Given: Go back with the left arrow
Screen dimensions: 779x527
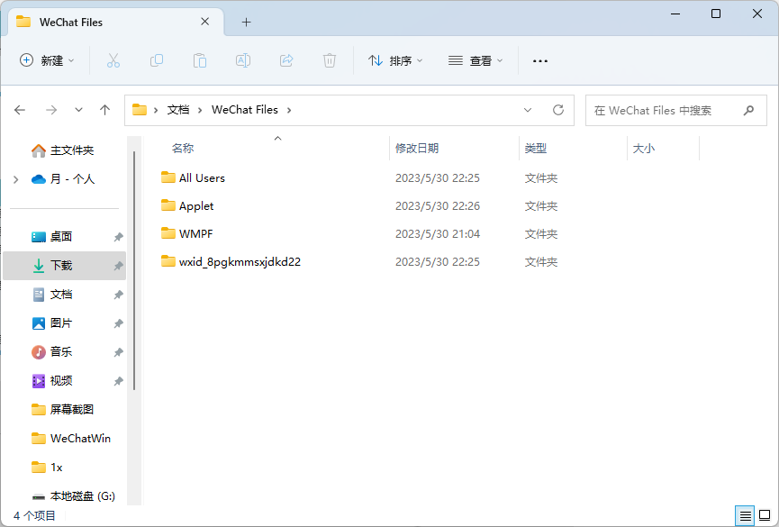Looking at the screenshot, I should coord(20,110).
